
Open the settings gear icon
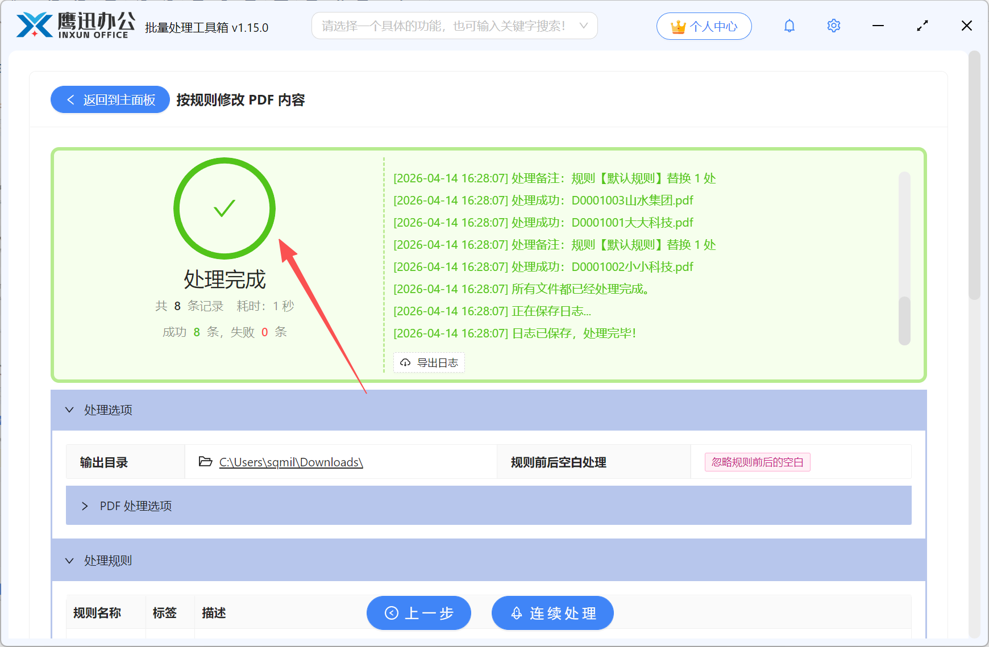coord(834,26)
